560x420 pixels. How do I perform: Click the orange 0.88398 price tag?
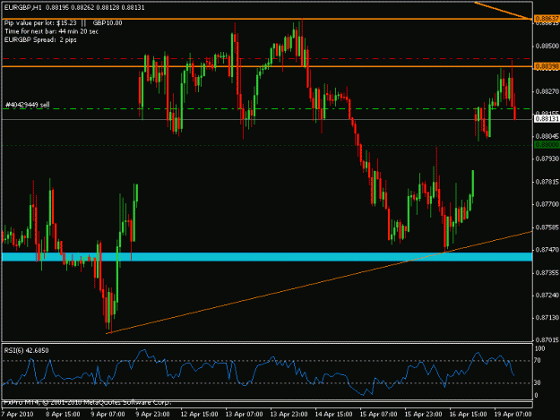click(x=547, y=66)
